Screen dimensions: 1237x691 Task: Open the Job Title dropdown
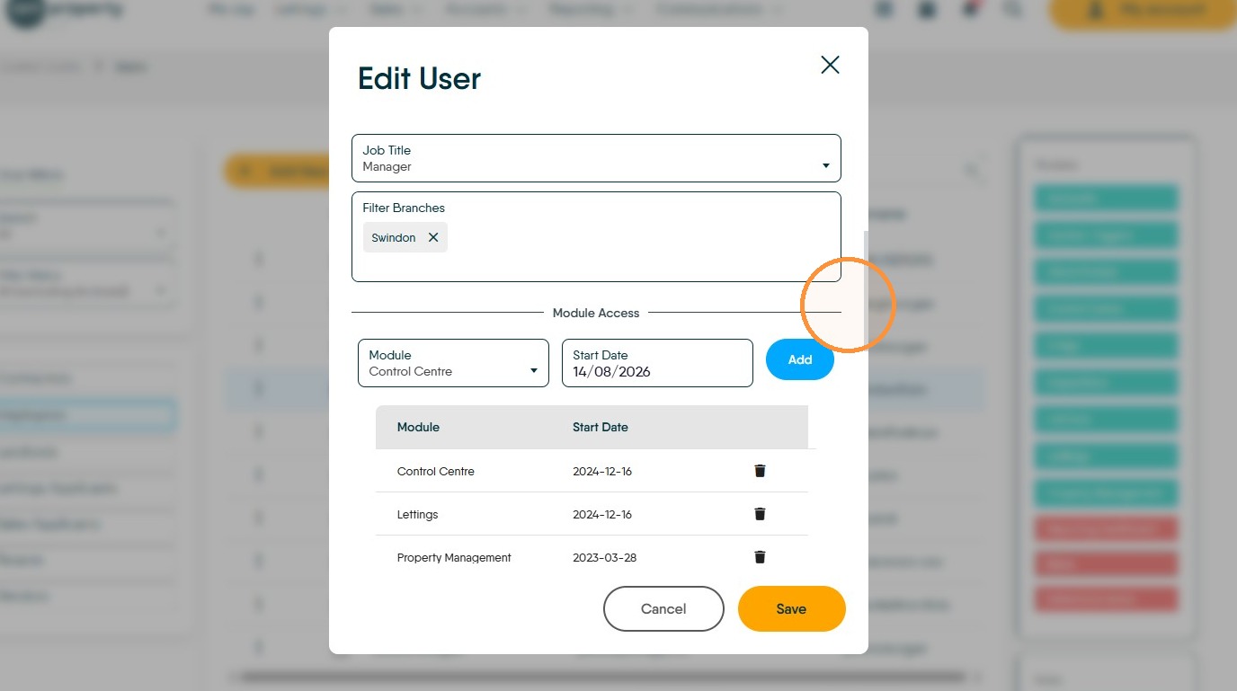[596, 158]
